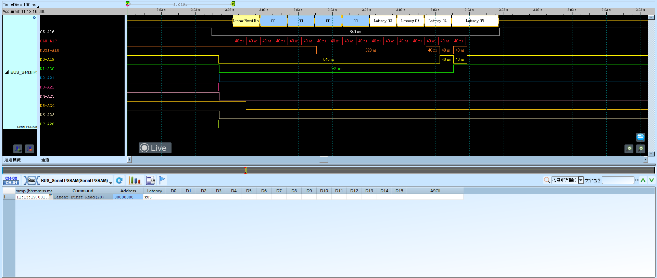Select the CS-A16 channel label
This screenshot has width=657, height=278.
click(x=47, y=32)
